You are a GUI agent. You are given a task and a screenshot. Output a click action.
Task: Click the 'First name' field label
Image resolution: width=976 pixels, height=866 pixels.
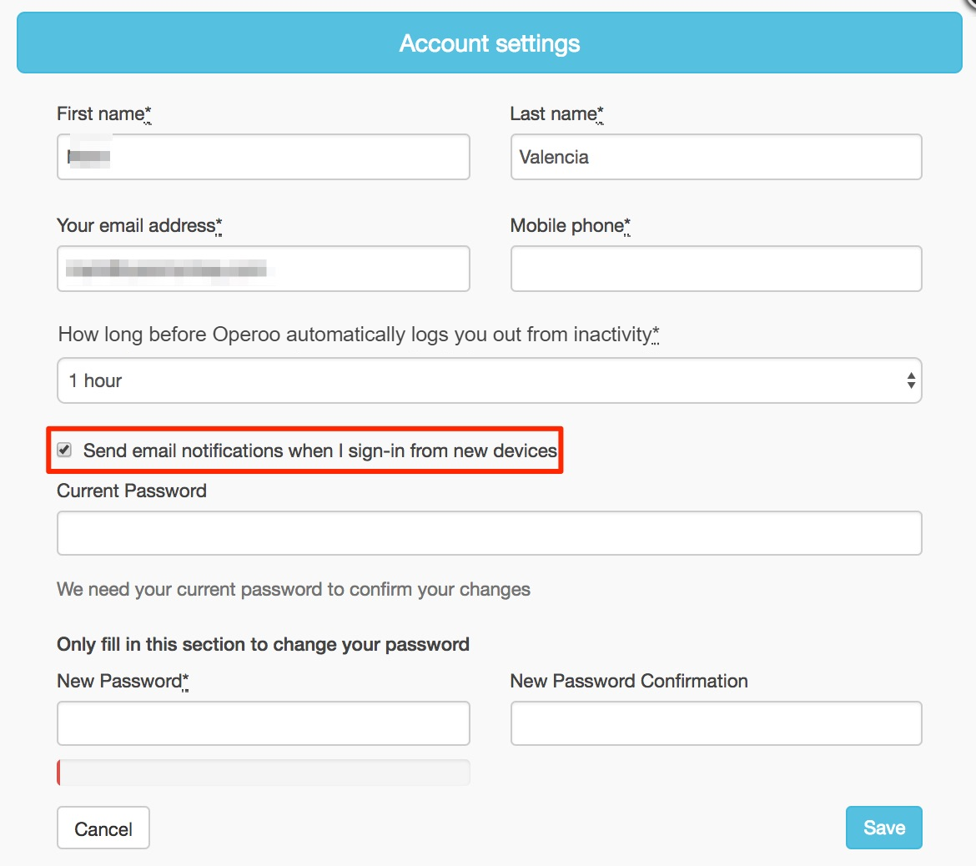tap(101, 113)
